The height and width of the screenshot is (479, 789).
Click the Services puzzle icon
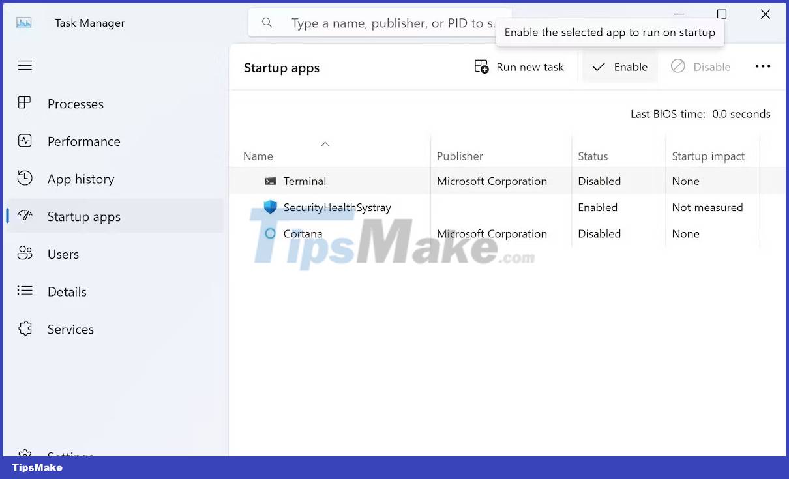[25, 328]
